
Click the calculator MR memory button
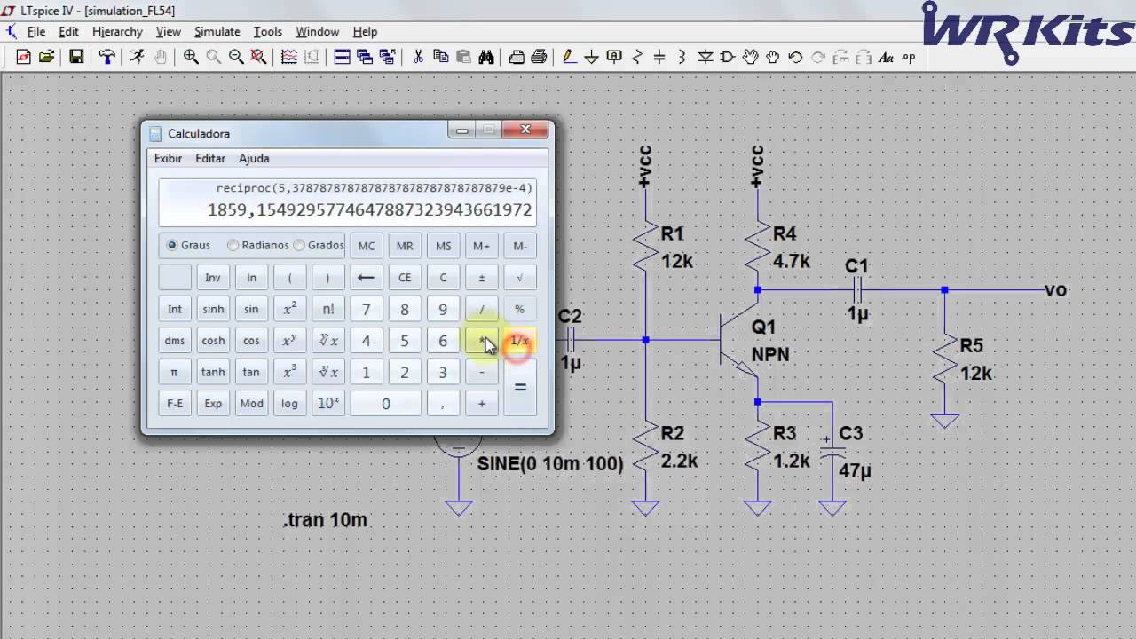405,246
